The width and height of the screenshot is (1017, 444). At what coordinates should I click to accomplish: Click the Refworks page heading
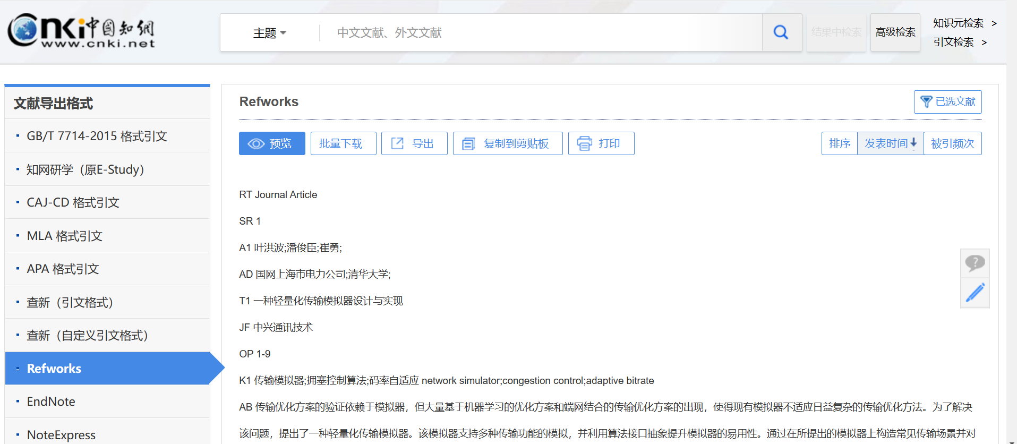pyautogui.click(x=269, y=101)
